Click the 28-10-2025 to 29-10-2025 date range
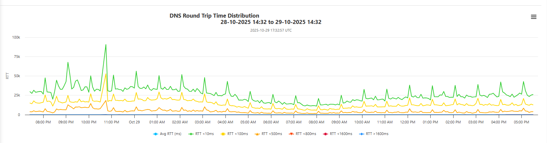The width and height of the screenshot is (547, 143). (x=271, y=22)
